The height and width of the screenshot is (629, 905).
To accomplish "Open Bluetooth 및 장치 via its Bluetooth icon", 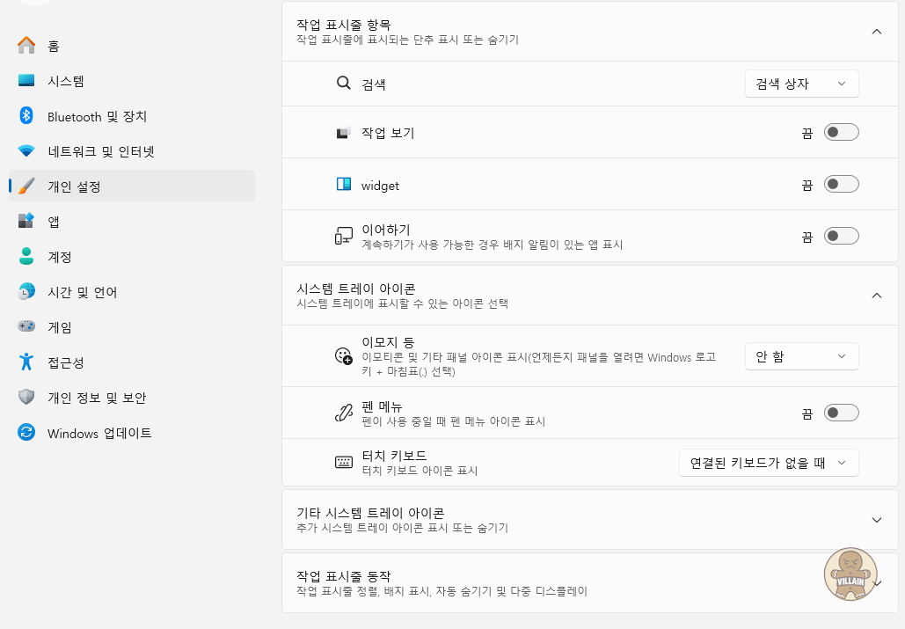I will (26, 115).
